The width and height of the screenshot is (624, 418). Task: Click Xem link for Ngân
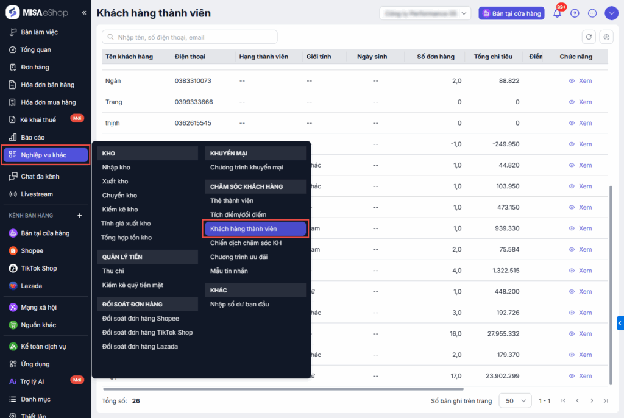(x=585, y=81)
